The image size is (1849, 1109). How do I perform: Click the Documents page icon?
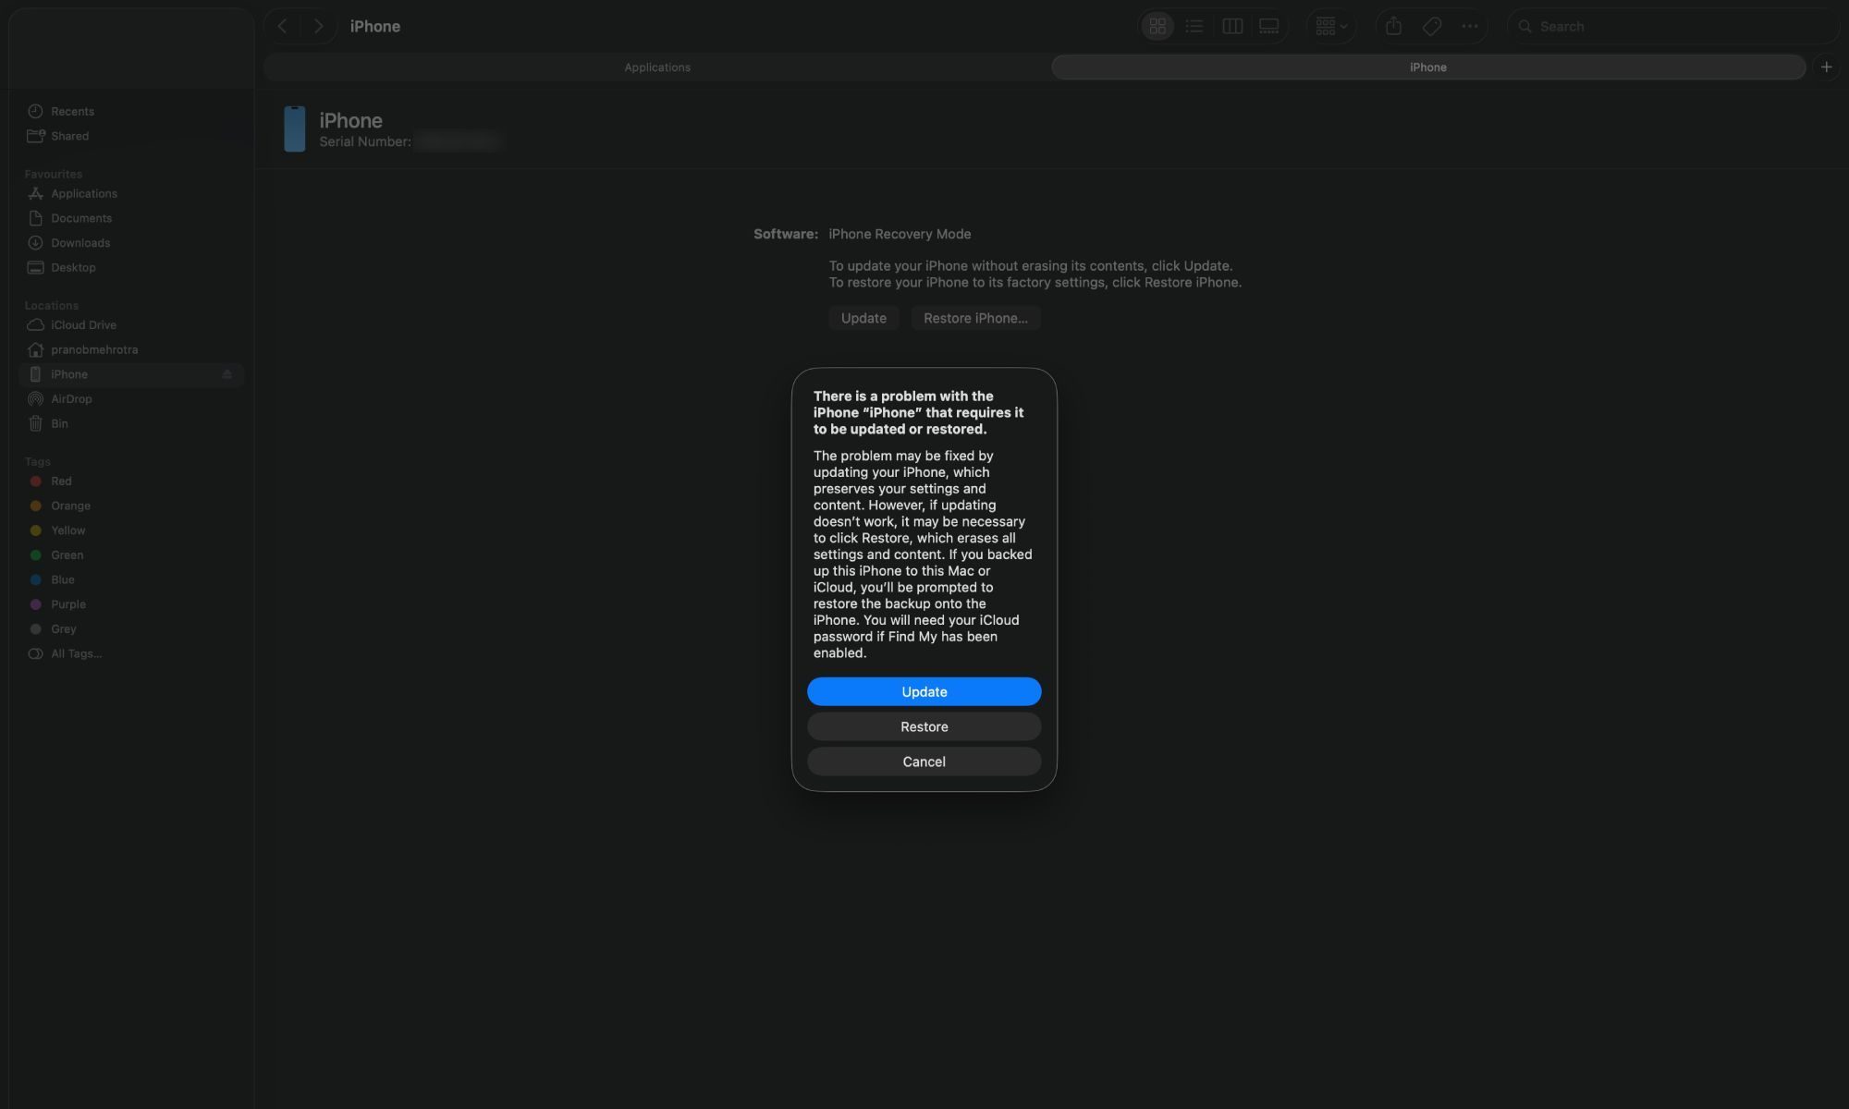(x=35, y=218)
